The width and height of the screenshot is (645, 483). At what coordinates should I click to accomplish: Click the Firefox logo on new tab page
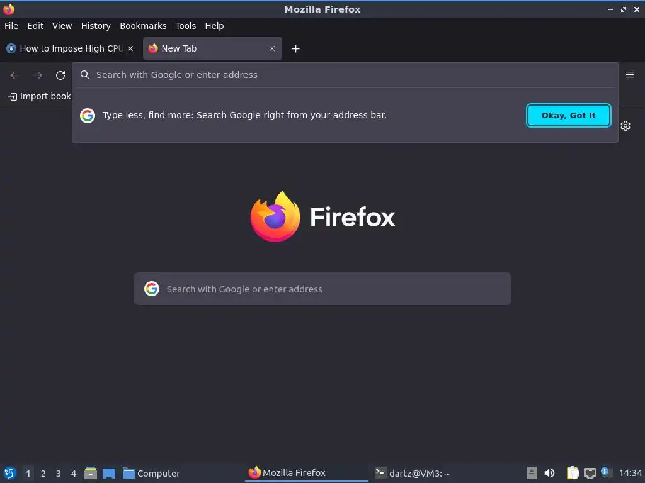pyautogui.click(x=275, y=216)
